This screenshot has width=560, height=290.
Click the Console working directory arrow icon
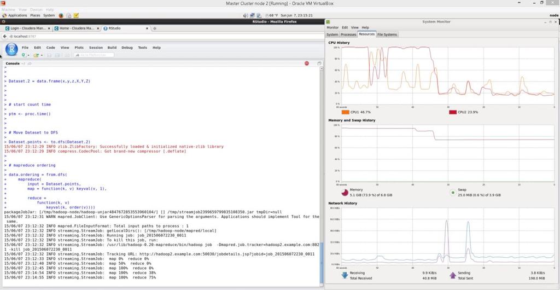pyautogui.click(x=30, y=63)
